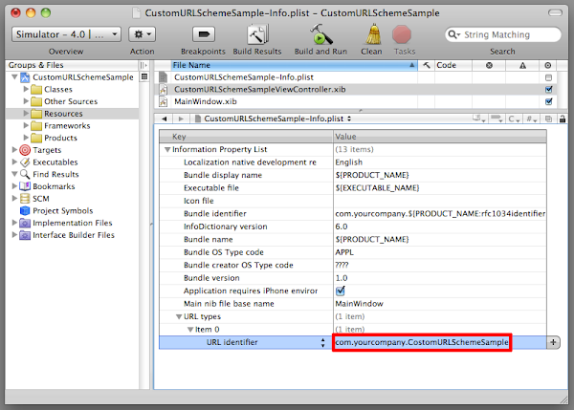Open the editor # popup menu
Screen dimensions: 574x410
pyautogui.click(x=532, y=119)
